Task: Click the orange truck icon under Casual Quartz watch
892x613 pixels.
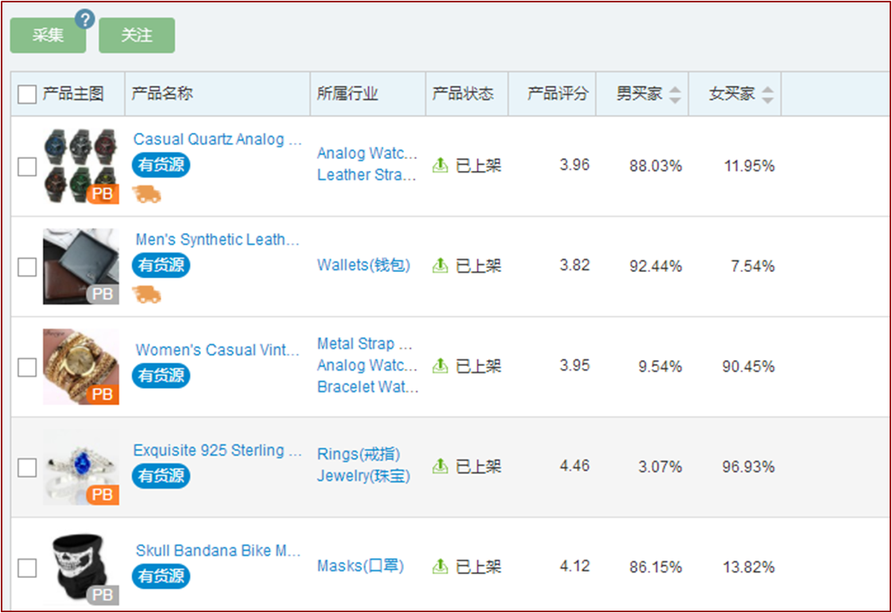Action: coord(146,193)
